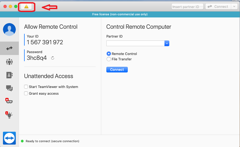
Task: Click the blue Connect button
Action: pos(117,70)
